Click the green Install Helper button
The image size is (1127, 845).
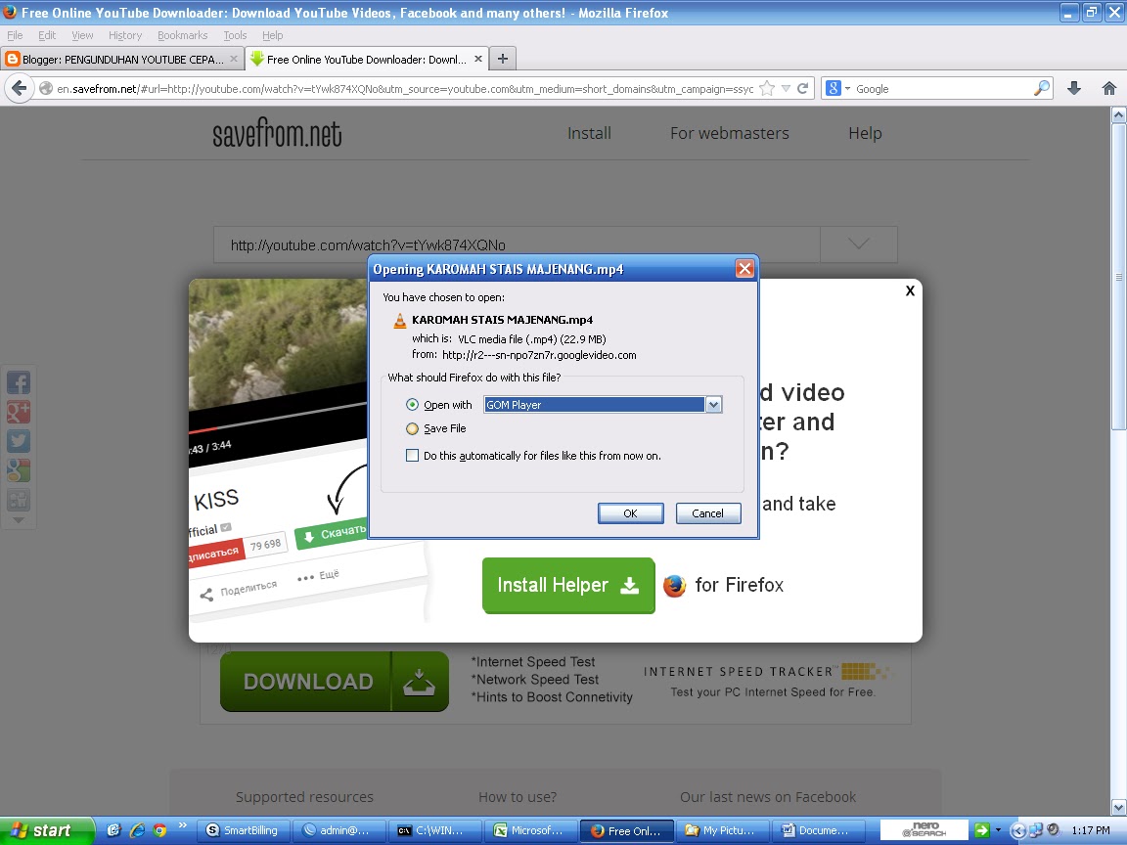[568, 586]
